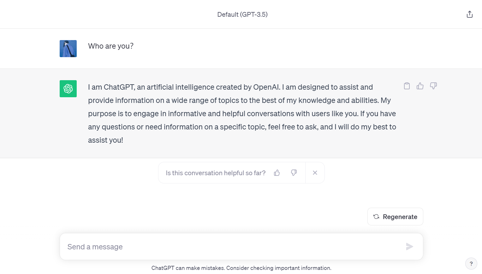Click the ChatGPT response paragraph text
This screenshot has width=482, height=274.
click(x=242, y=114)
